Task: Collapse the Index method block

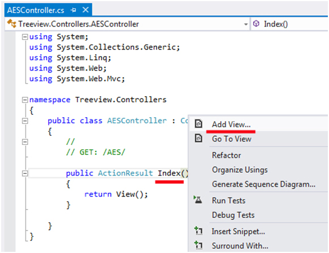Action: (x=25, y=173)
